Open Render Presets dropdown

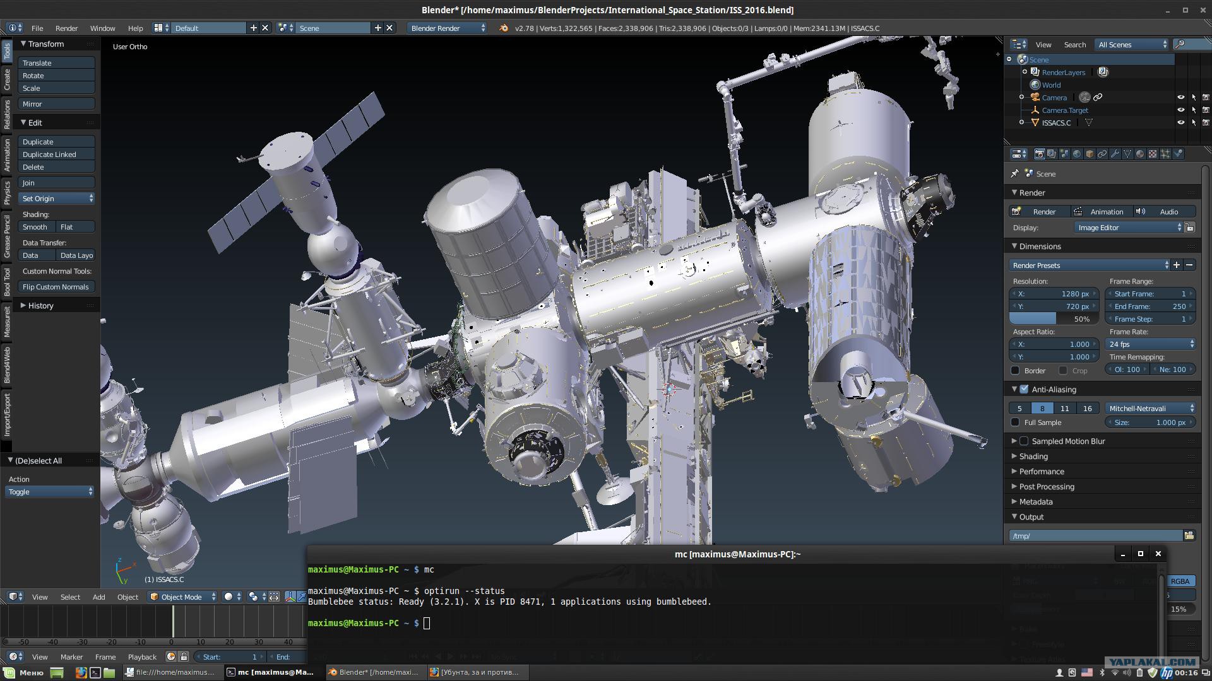click(1089, 265)
